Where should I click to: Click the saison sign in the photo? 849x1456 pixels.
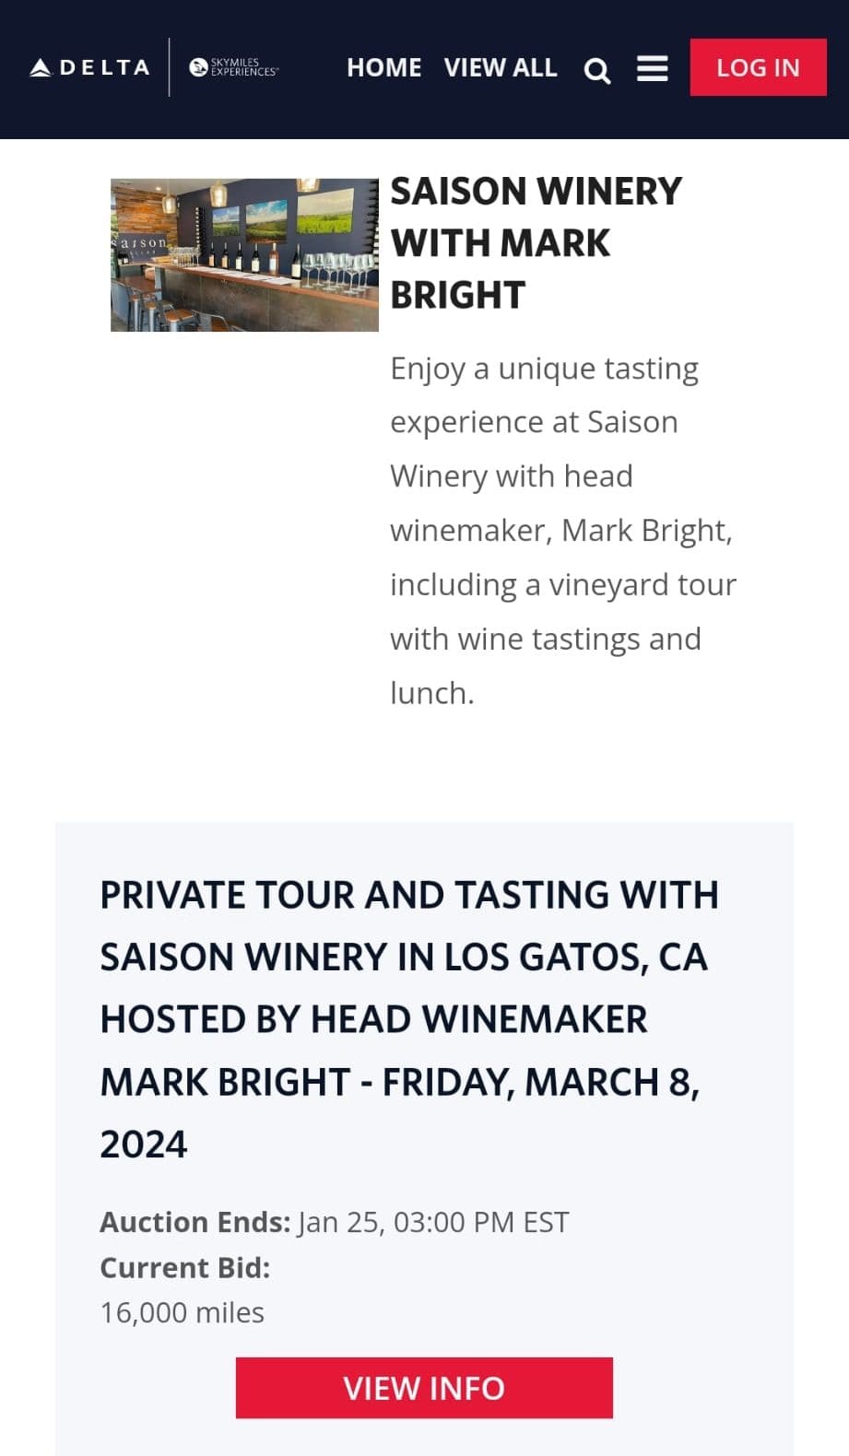(141, 244)
